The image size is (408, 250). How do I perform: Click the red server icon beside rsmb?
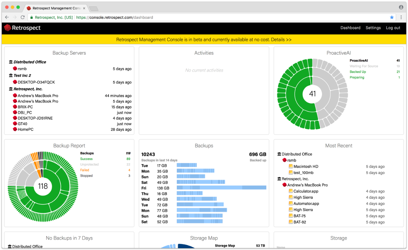(x=15, y=69)
